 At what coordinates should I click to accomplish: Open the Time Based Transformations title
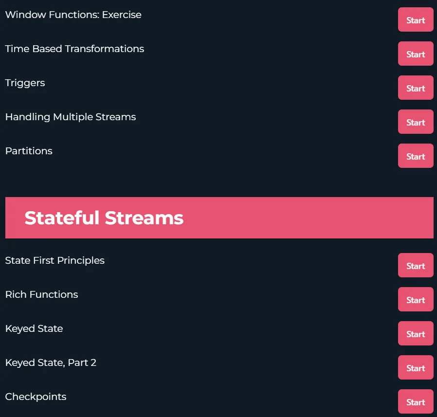[x=74, y=49]
